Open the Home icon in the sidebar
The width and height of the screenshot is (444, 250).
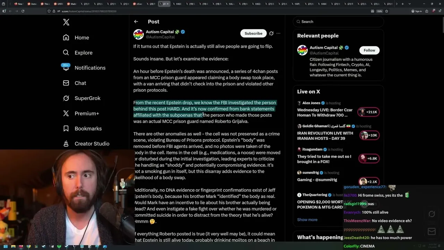[x=66, y=37]
